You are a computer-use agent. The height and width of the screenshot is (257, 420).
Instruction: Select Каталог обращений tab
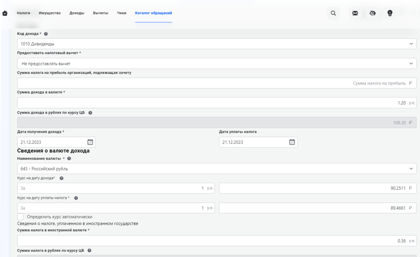pyautogui.click(x=154, y=13)
